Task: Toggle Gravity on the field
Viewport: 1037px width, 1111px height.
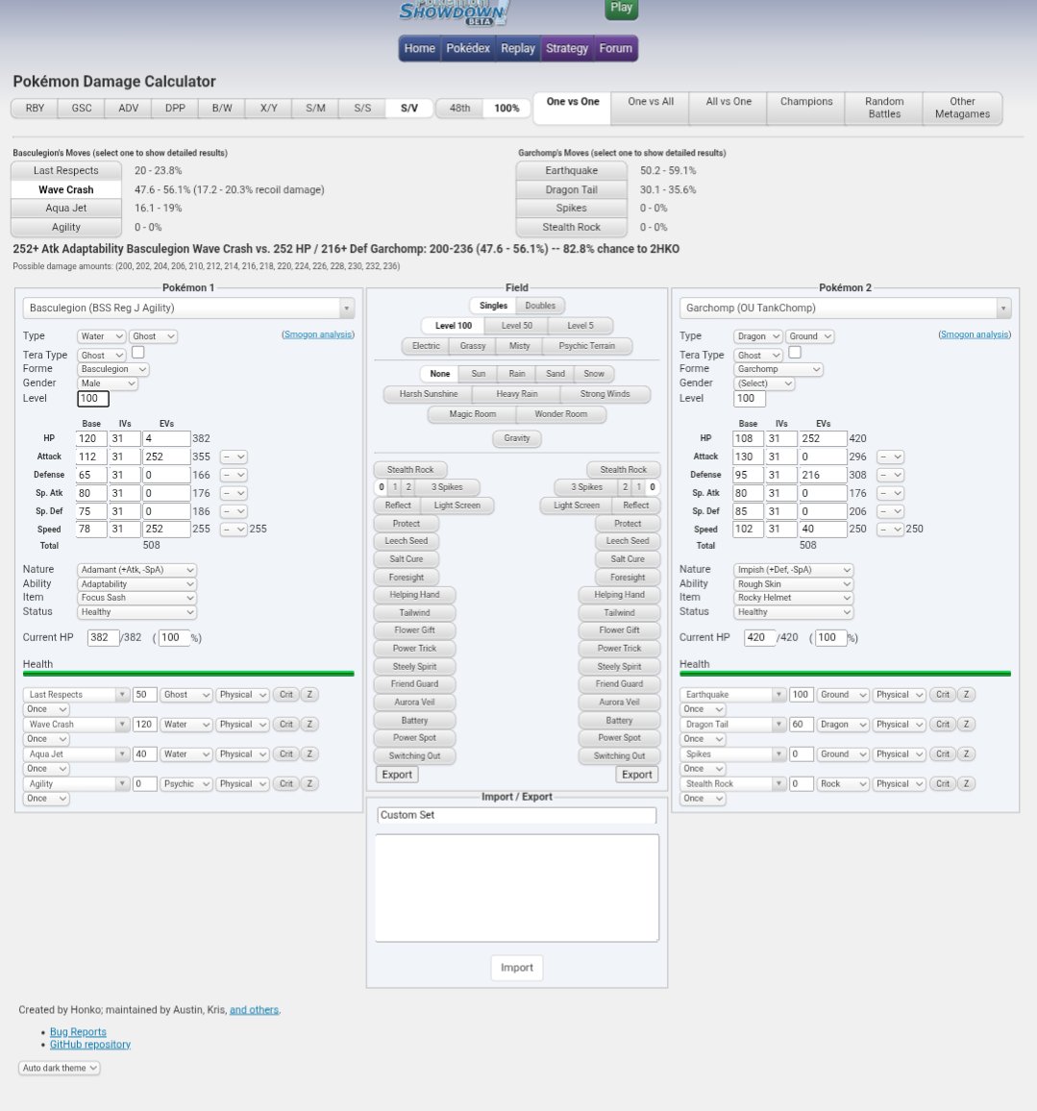Action: click(x=517, y=438)
